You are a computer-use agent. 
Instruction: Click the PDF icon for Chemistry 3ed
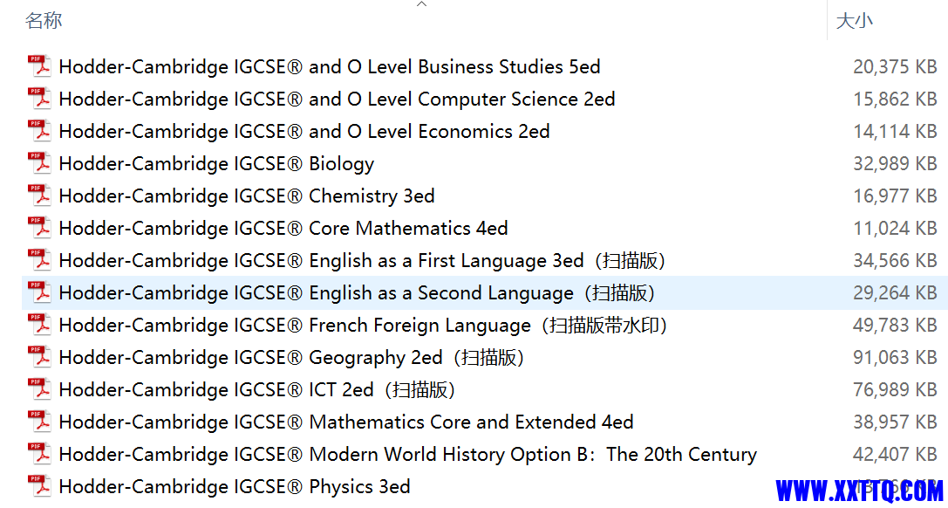point(40,196)
